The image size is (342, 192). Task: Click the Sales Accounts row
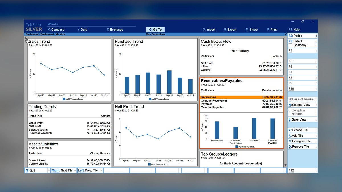(69, 130)
